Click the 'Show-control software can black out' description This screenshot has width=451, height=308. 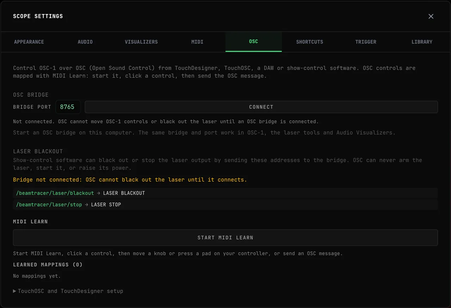pos(217,164)
